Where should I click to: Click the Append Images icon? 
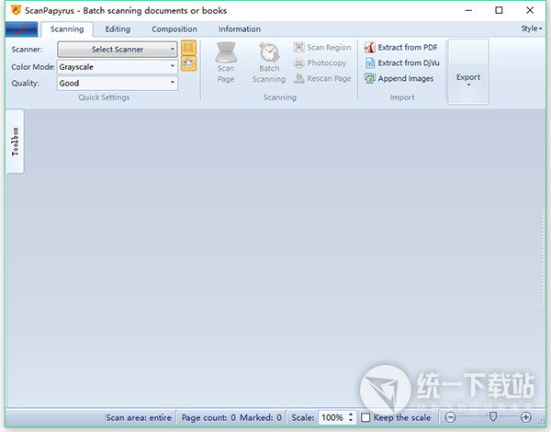370,78
